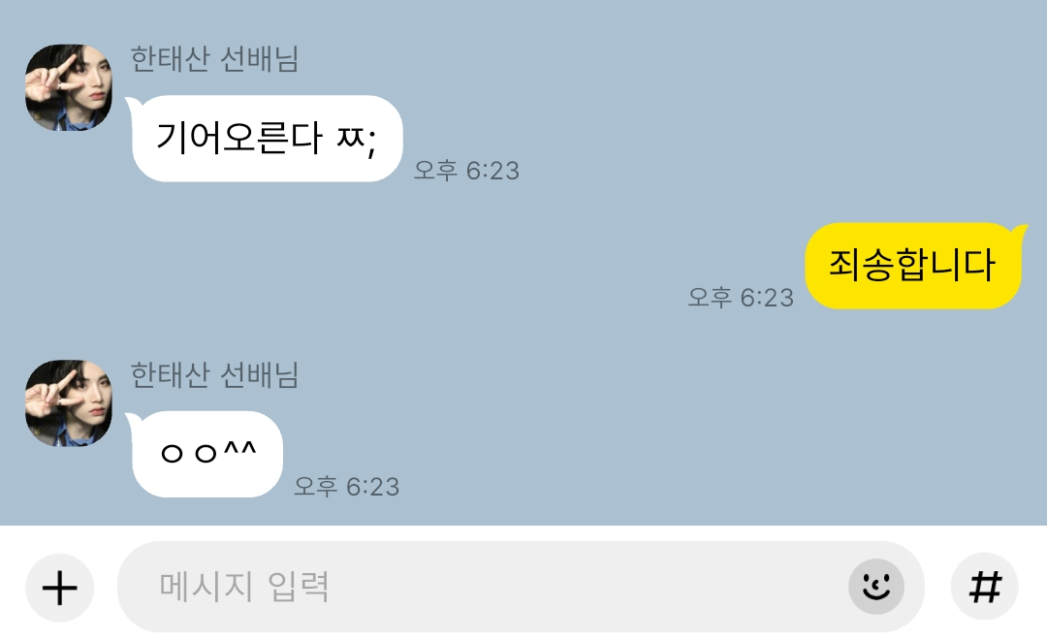
Task: Select the yellow 죄송합니다 bubble
Action: (x=915, y=266)
